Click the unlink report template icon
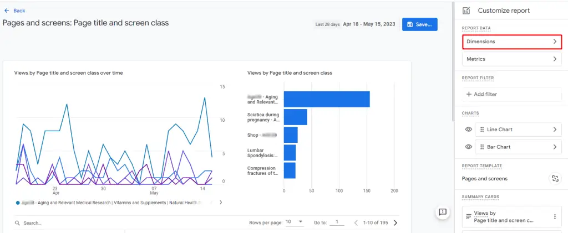The height and width of the screenshot is (233, 568). pyautogui.click(x=554, y=178)
